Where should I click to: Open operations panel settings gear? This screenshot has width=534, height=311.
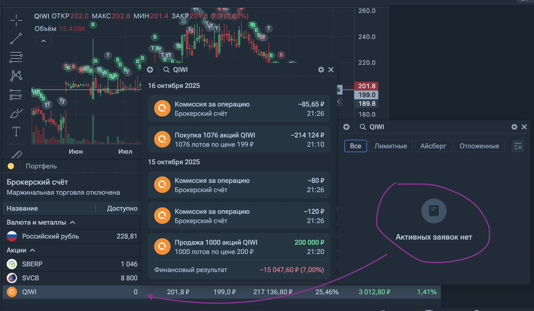click(x=321, y=70)
